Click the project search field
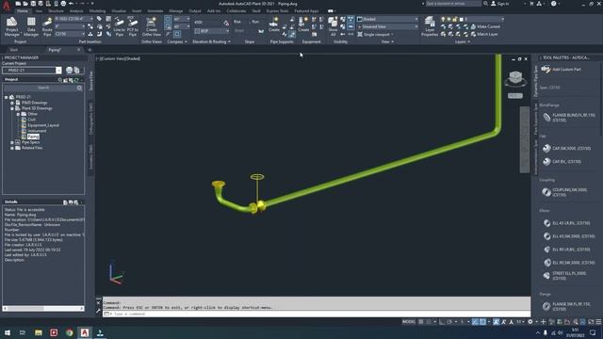This screenshot has width=603, height=339. tap(43, 88)
